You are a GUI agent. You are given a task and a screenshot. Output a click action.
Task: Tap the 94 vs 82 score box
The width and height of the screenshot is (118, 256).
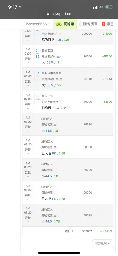tap(37, 54)
